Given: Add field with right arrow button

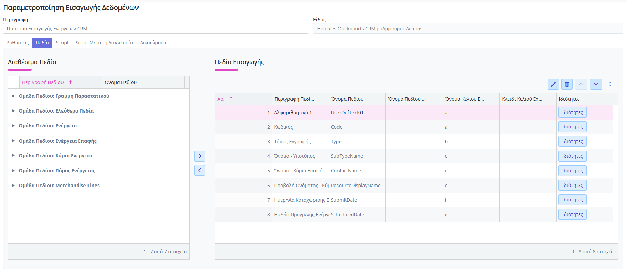Looking at the screenshot, I should [x=200, y=156].
